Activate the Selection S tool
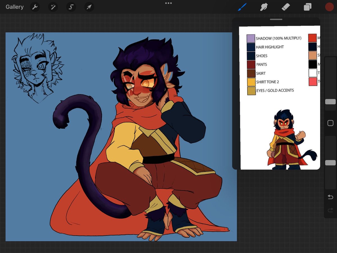The width and height of the screenshot is (337, 253). (71, 7)
